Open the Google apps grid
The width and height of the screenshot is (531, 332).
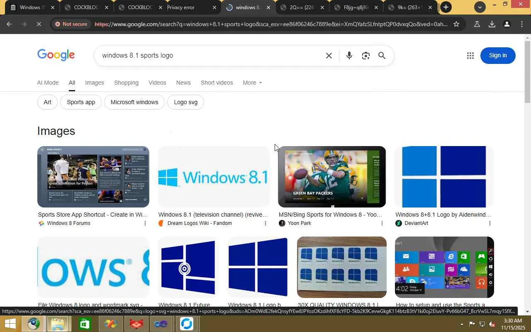[470, 56]
